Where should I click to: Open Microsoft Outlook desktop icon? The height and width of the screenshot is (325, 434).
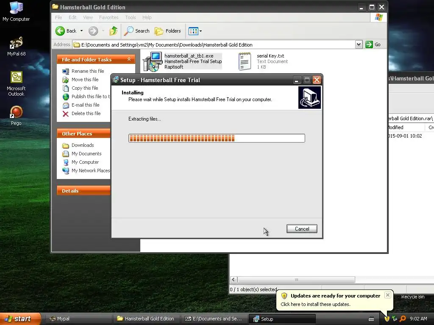coord(16,84)
